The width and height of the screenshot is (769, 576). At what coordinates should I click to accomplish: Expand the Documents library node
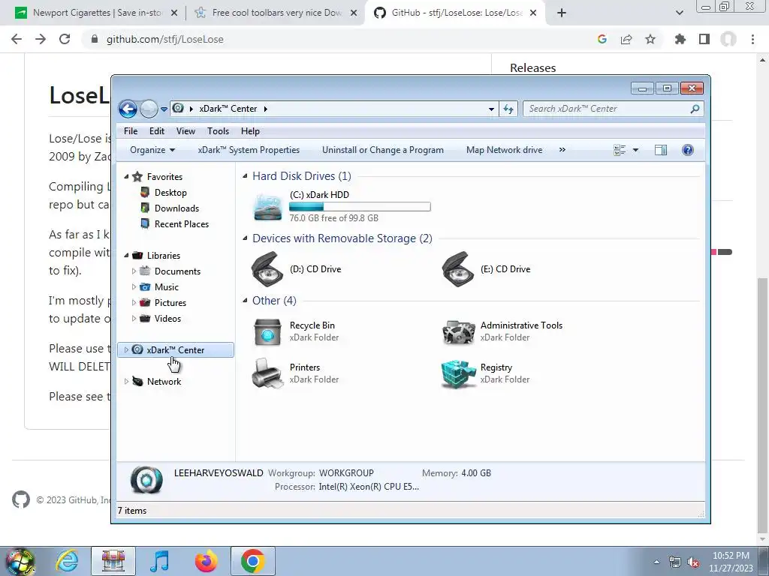click(134, 271)
